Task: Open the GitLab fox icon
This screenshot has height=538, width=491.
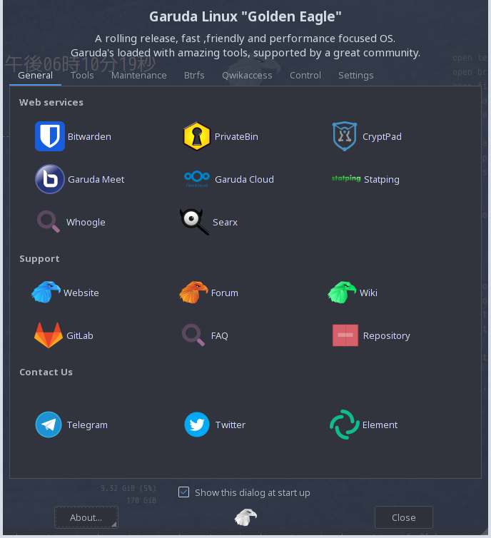Action: (49, 335)
